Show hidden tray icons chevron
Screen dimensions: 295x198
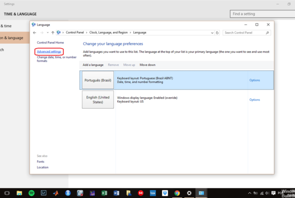tap(250, 193)
